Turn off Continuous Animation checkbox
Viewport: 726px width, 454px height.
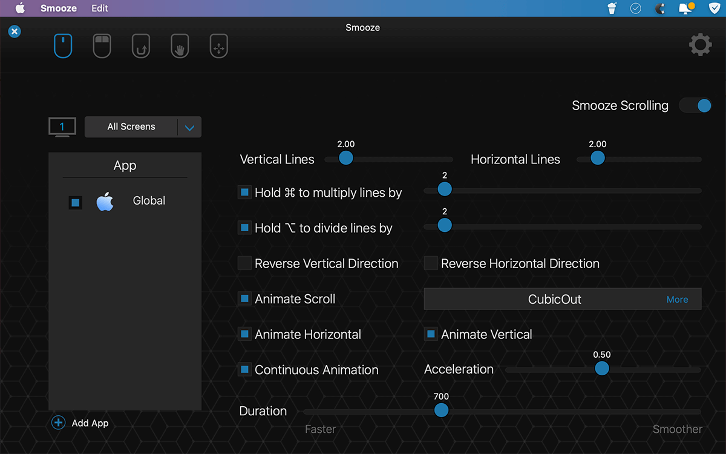[x=244, y=370]
